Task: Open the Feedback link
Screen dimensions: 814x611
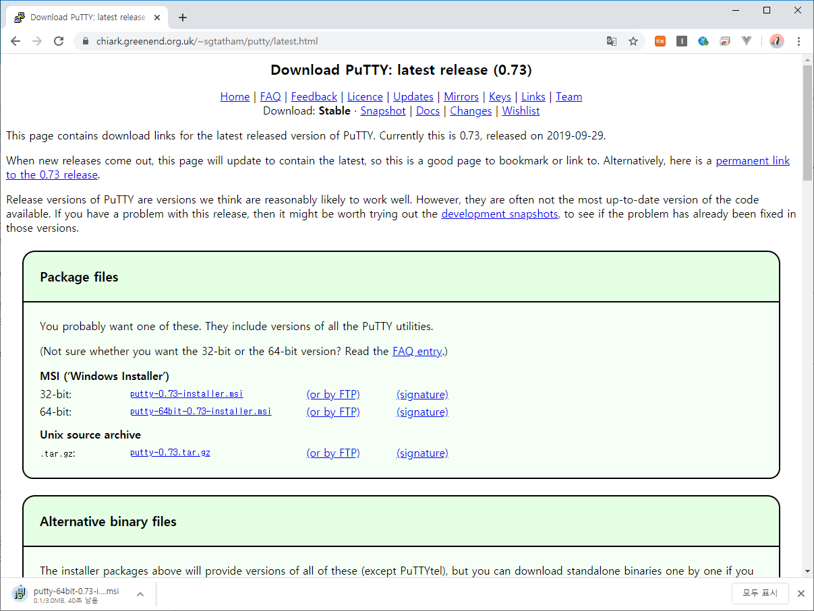Action: coord(314,97)
